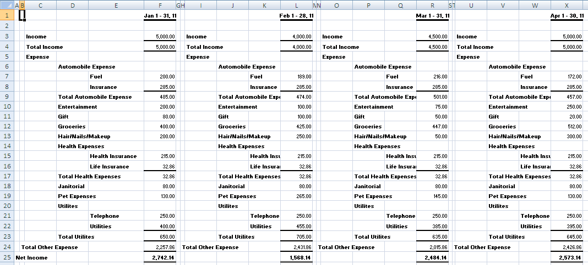Screen dimensions: 588x265
Task: Select March Income value 4,500.00 in row 3
Action: point(433,36)
